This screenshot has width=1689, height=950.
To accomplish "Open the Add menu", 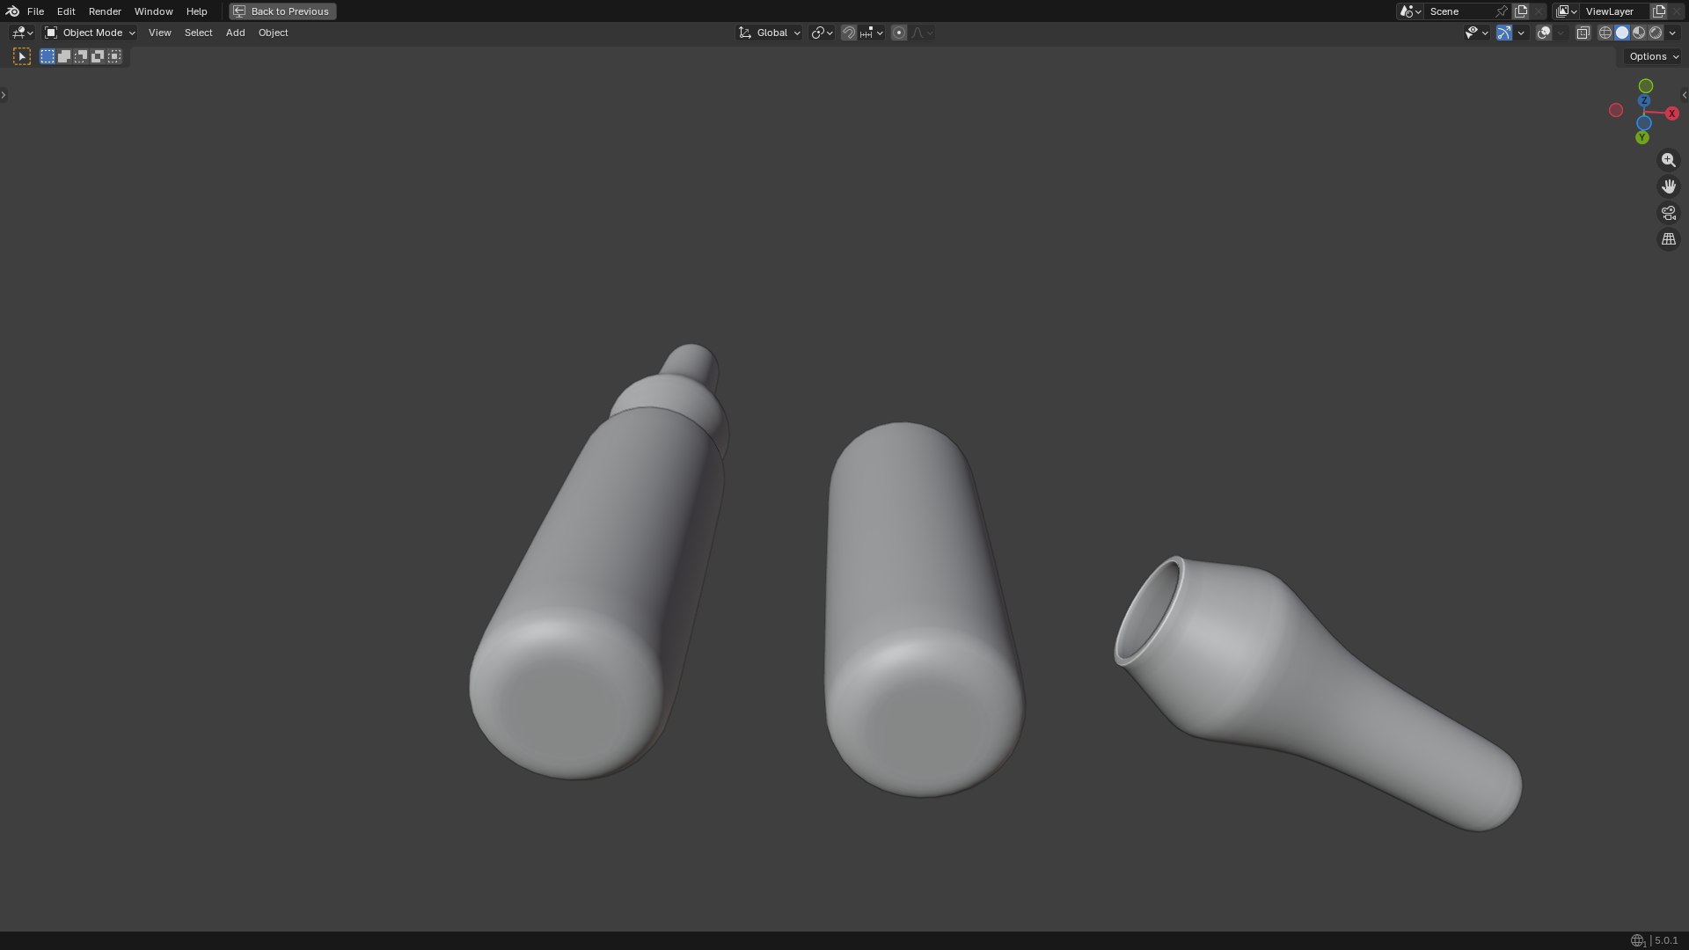I will coord(235,33).
